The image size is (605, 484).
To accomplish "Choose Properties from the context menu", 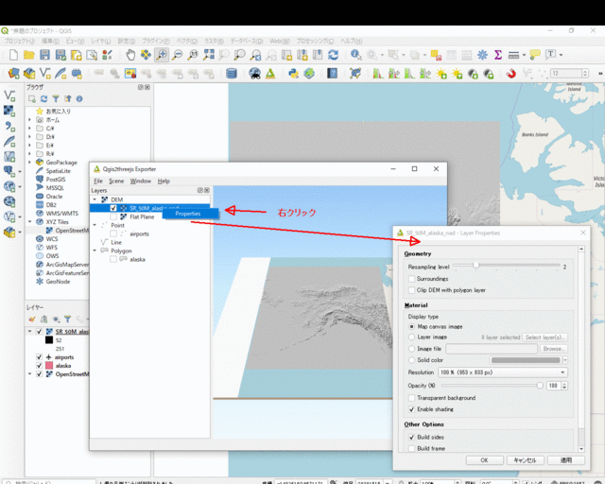I will coord(191,214).
